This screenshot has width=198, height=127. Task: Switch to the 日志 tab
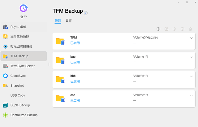69,20
